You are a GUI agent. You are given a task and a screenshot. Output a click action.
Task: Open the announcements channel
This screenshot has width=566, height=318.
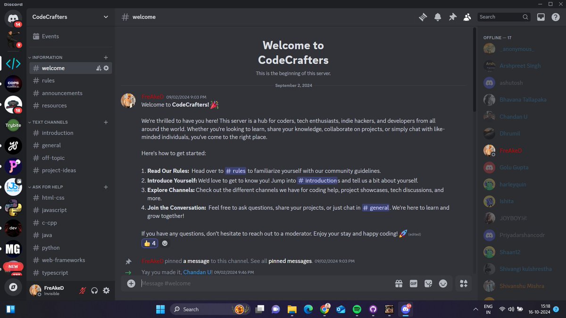point(71,93)
